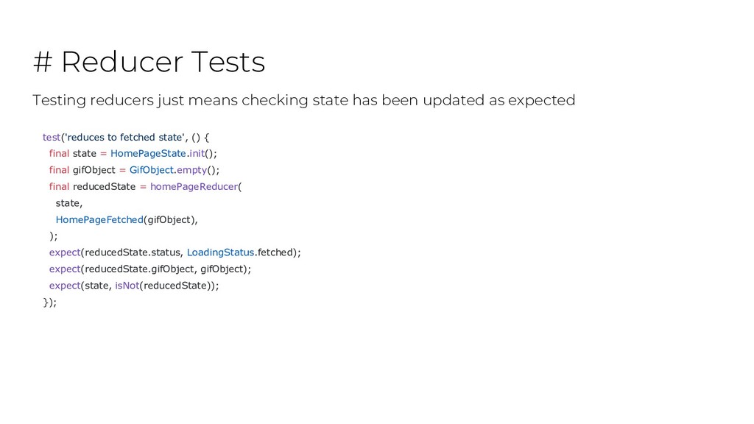Click 'HomePageState' in the code
The height and width of the screenshot is (424, 754).
tap(148, 153)
